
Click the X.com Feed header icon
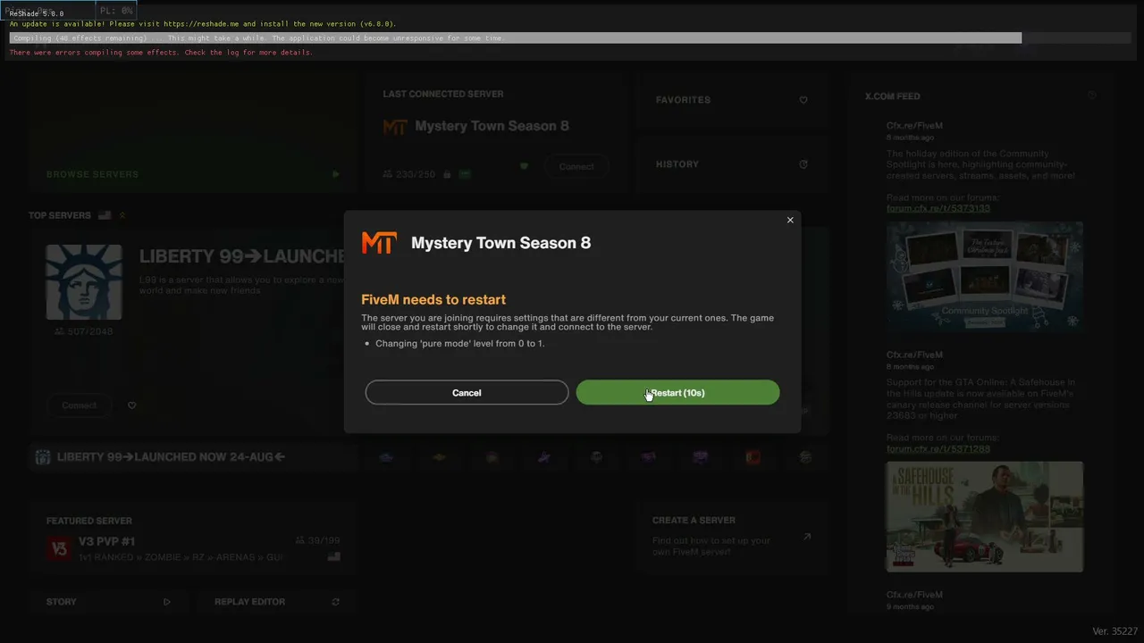1092,96
